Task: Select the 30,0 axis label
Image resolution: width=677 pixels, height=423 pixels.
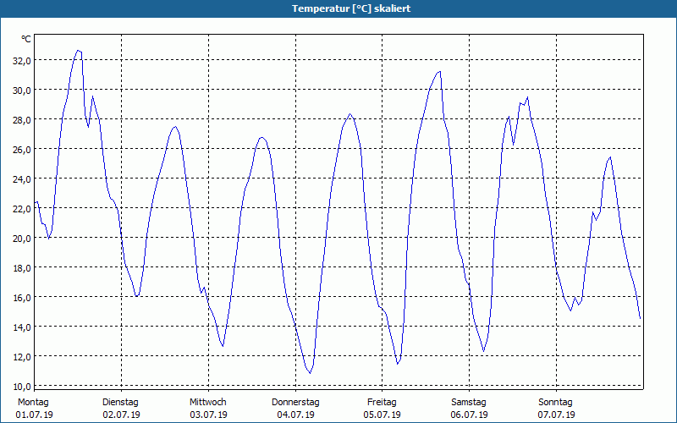Action: 22,91
